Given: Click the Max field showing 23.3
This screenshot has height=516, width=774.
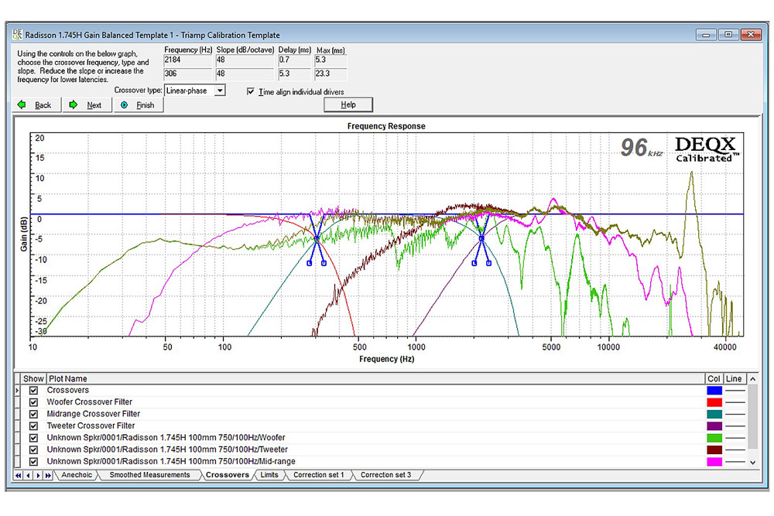Looking at the screenshot, I should [x=330, y=74].
